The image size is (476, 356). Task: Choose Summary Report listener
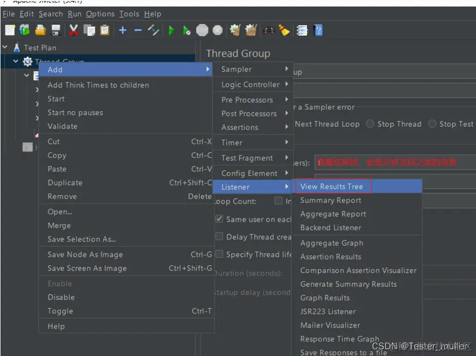click(x=357, y=200)
